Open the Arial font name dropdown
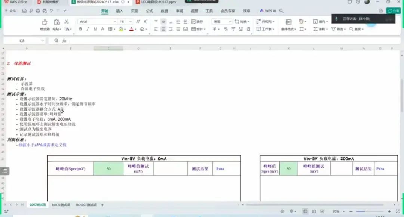 tap(97, 22)
